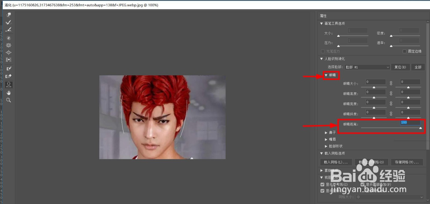Open the 选择脸部 dropdown showing 脸部 #1

coord(367,67)
